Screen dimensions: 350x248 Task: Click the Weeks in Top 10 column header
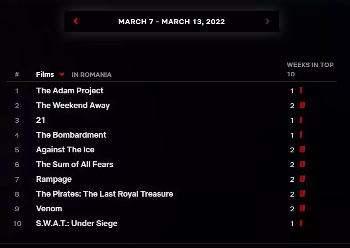[310, 69]
